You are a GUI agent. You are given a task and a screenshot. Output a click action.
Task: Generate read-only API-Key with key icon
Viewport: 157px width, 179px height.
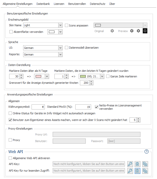click(130, 171)
